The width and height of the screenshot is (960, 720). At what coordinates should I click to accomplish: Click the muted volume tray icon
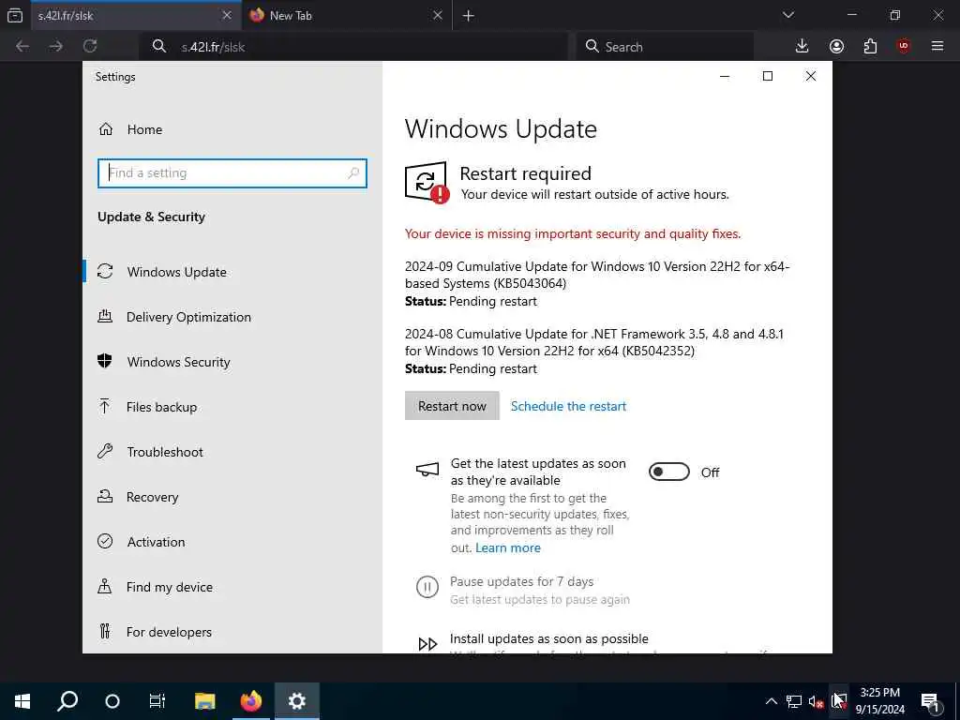click(817, 701)
